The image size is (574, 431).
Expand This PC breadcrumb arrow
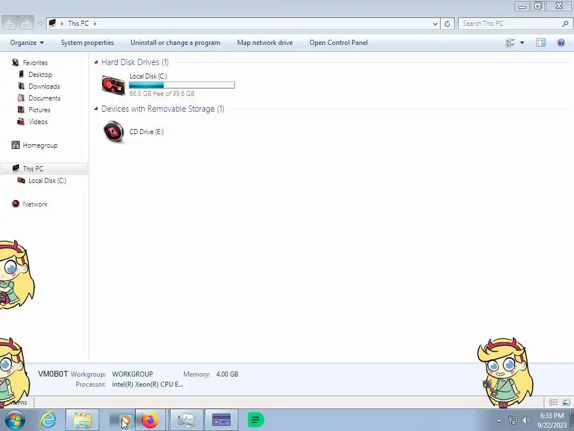(x=95, y=24)
